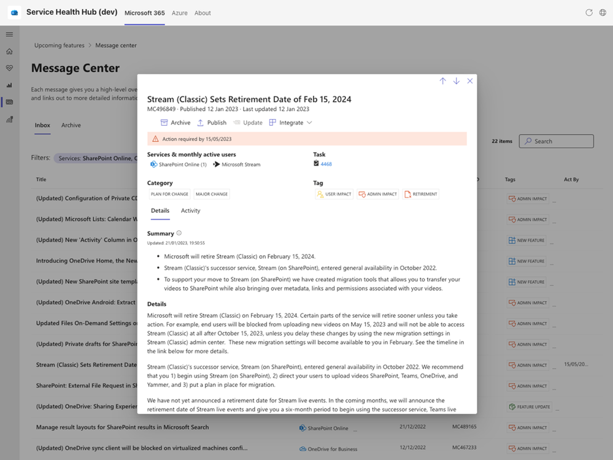
Task: Click message ID MC467233
Action: point(465,447)
